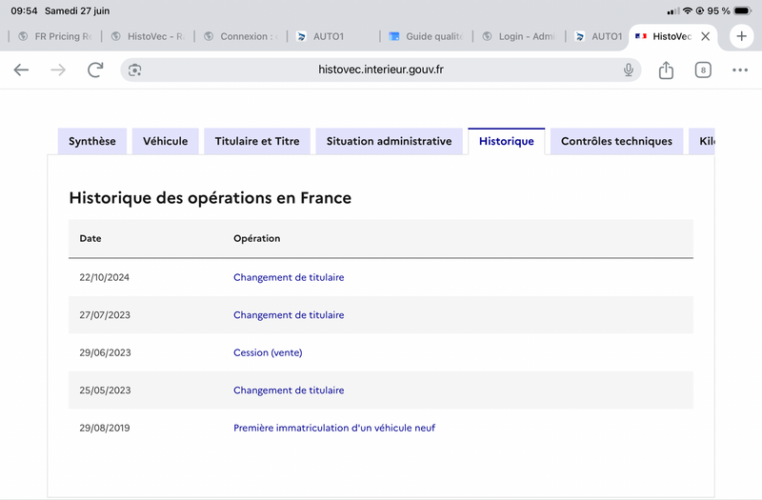Tap the lens search icon in address bar

pyautogui.click(x=134, y=70)
